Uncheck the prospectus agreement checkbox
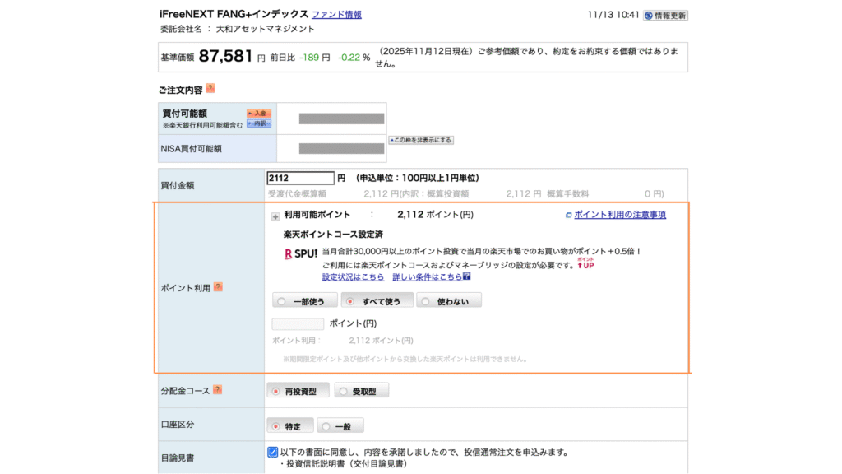 click(273, 452)
